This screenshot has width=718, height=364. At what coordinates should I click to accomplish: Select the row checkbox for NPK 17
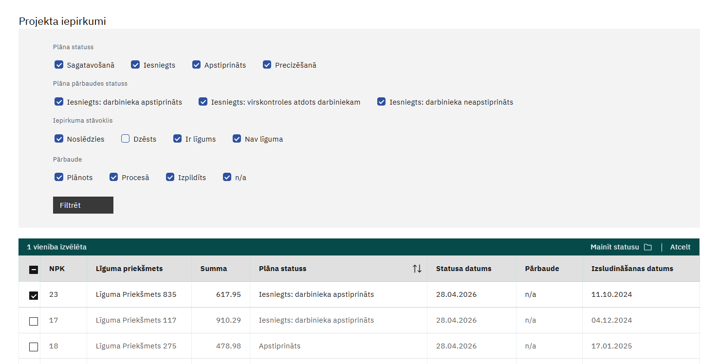pyautogui.click(x=34, y=321)
